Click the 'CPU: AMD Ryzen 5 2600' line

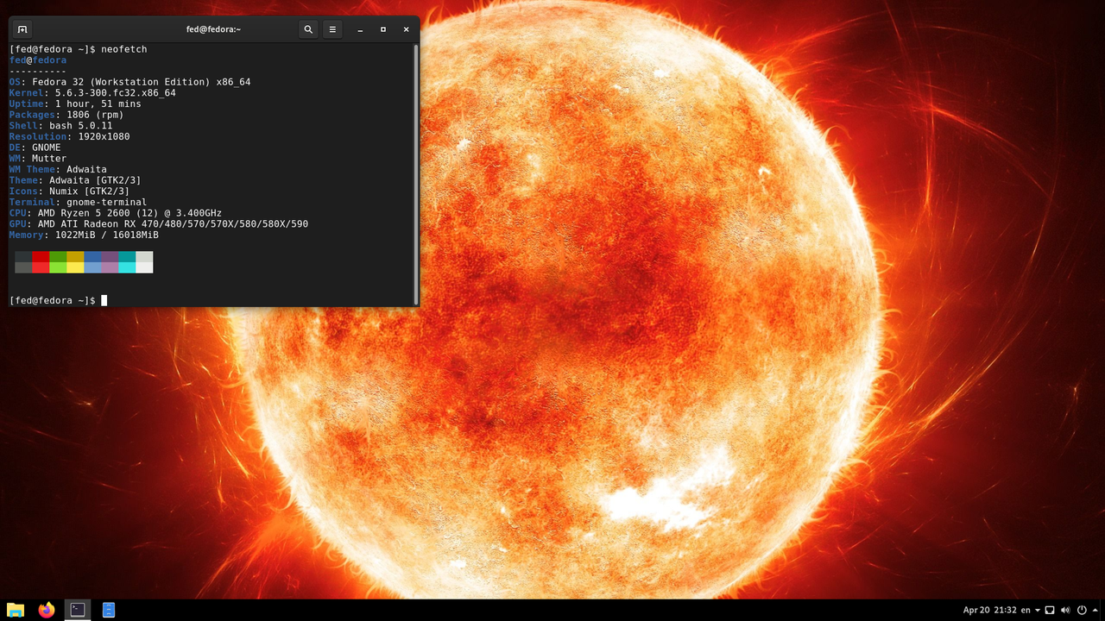click(x=115, y=213)
